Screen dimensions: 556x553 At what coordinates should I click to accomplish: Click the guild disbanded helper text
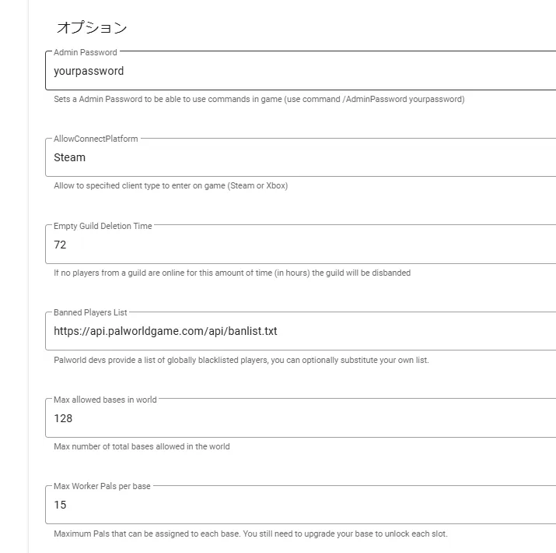coord(232,273)
